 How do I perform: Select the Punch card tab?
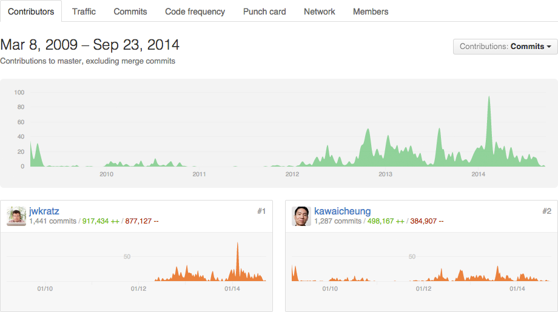click(264, 12)
